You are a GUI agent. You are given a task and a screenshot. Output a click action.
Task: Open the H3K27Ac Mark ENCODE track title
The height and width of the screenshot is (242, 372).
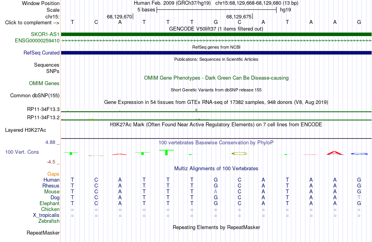click(216, 125)
